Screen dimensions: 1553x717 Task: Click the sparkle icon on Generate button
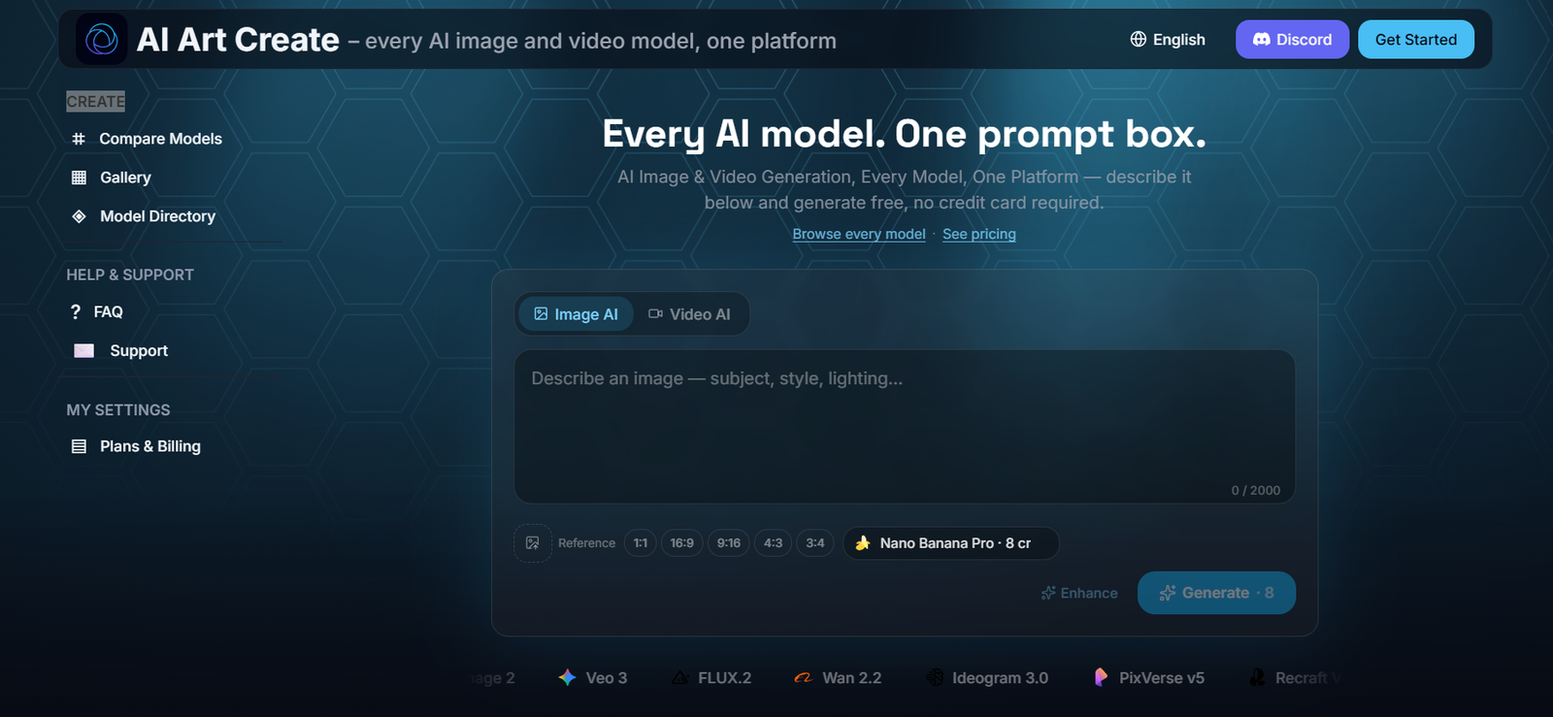point(1168,593)
